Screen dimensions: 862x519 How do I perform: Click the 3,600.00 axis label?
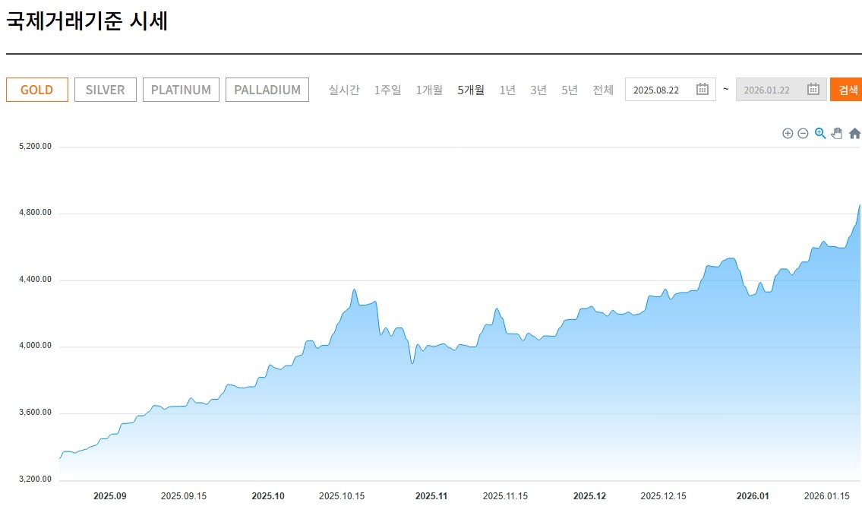35,413
